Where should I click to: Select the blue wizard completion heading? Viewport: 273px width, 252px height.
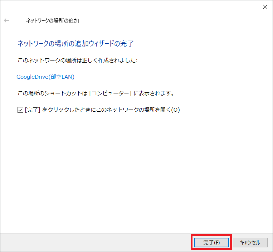point(75,44)
